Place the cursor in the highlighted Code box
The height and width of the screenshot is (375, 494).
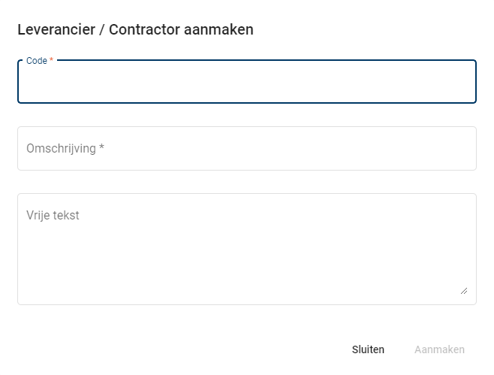tap(246, 84)
